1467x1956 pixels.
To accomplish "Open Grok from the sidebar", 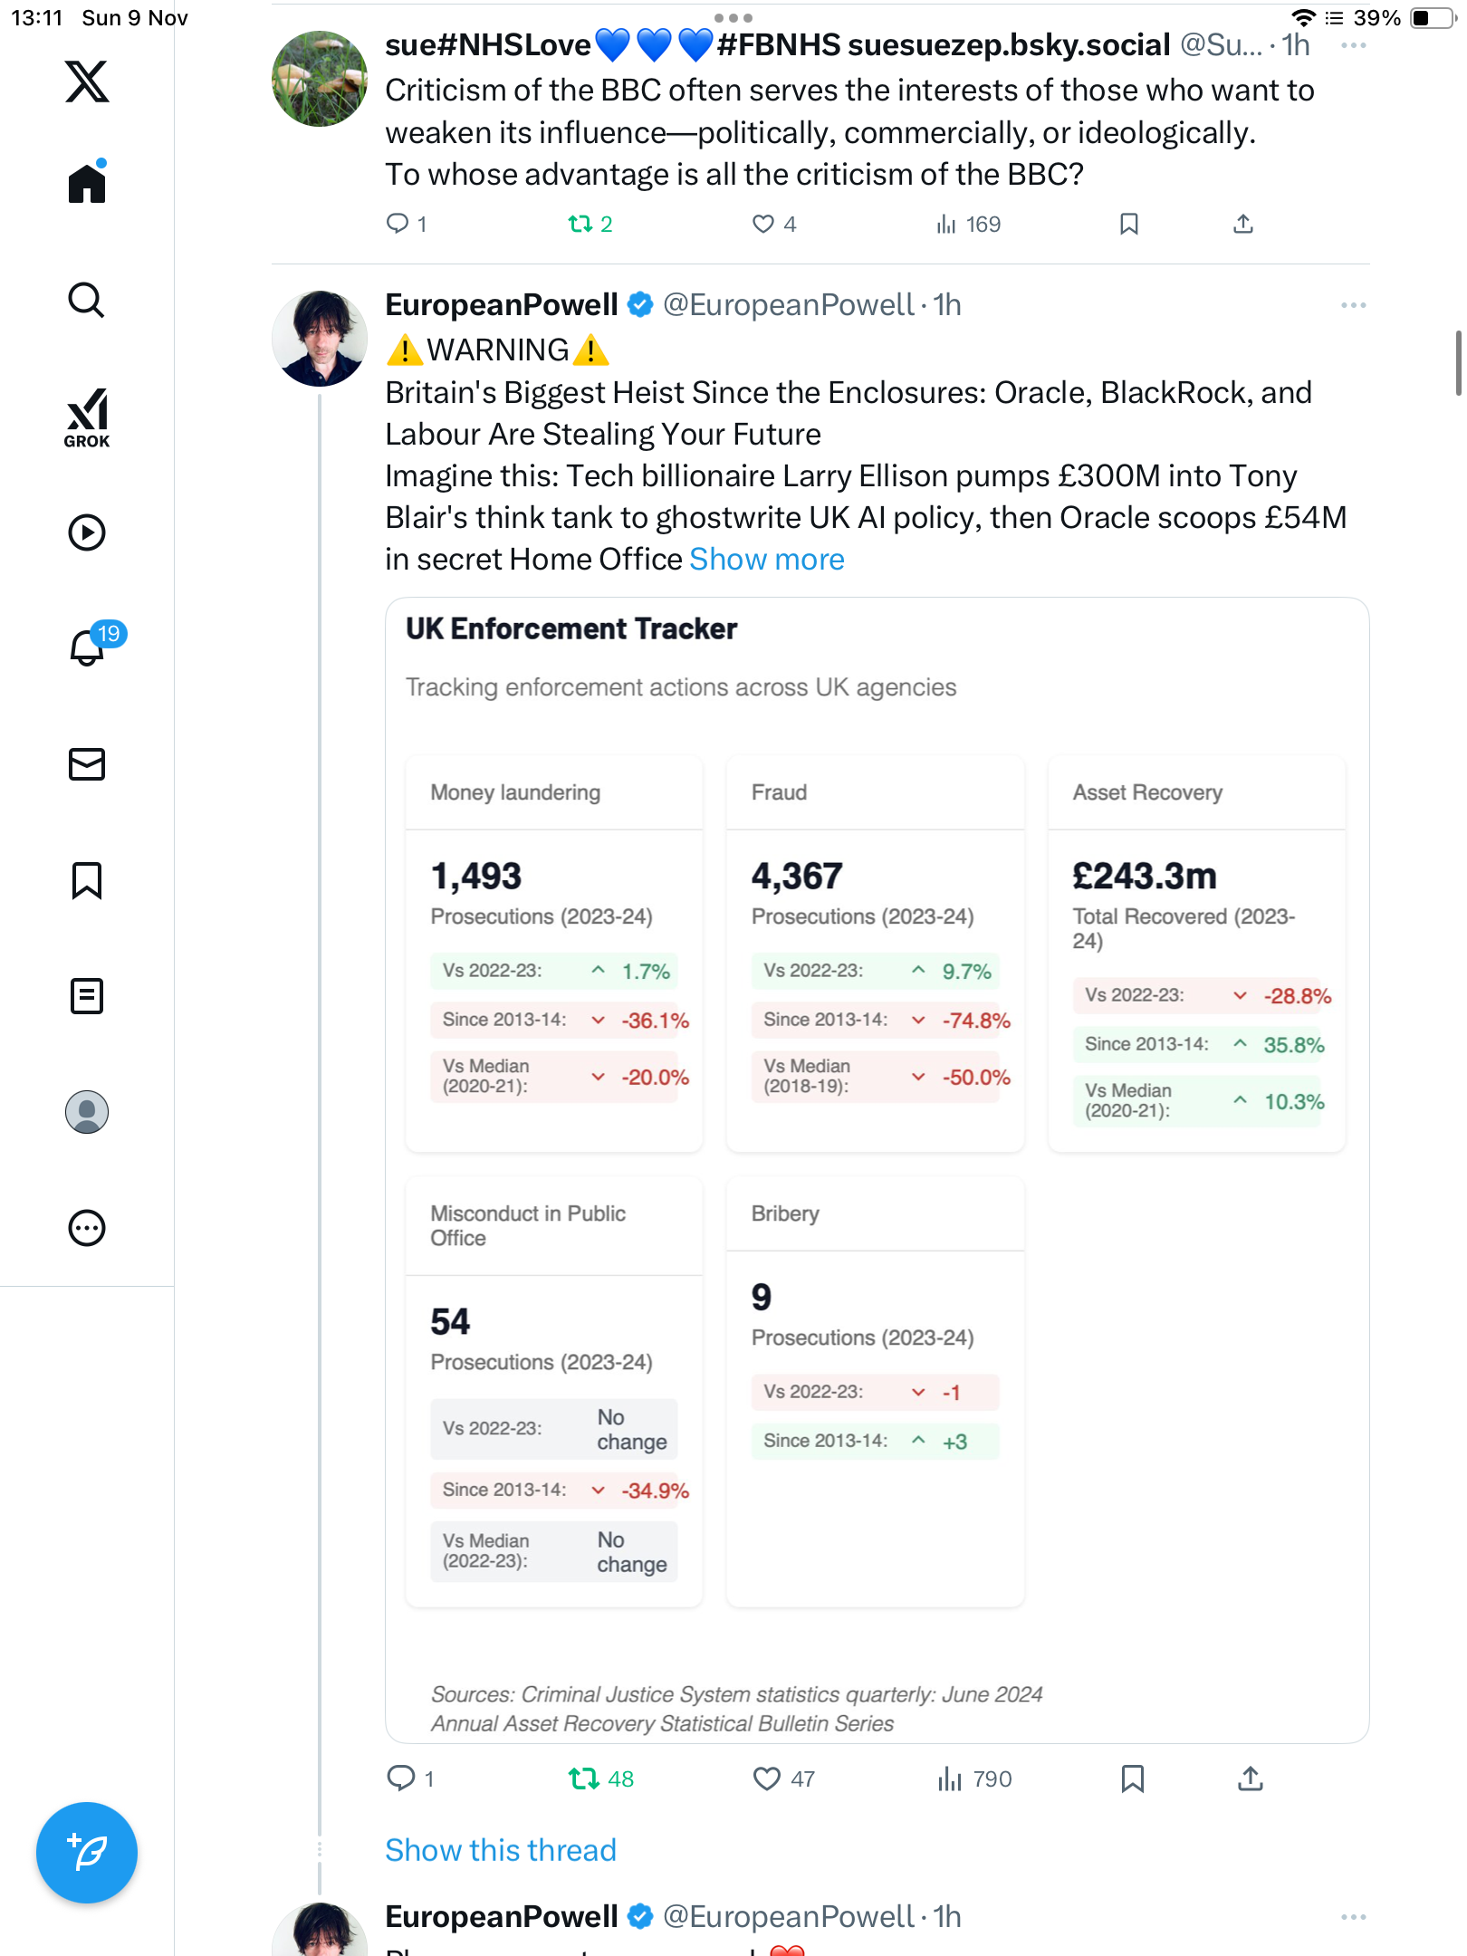I will (x=87, y=417).
